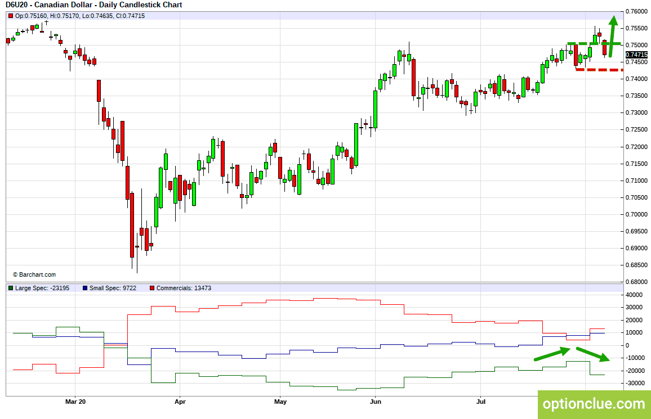
Task: Click the 0.70500 price axis label
Action: pyautogui.click(x=636, y=197)
